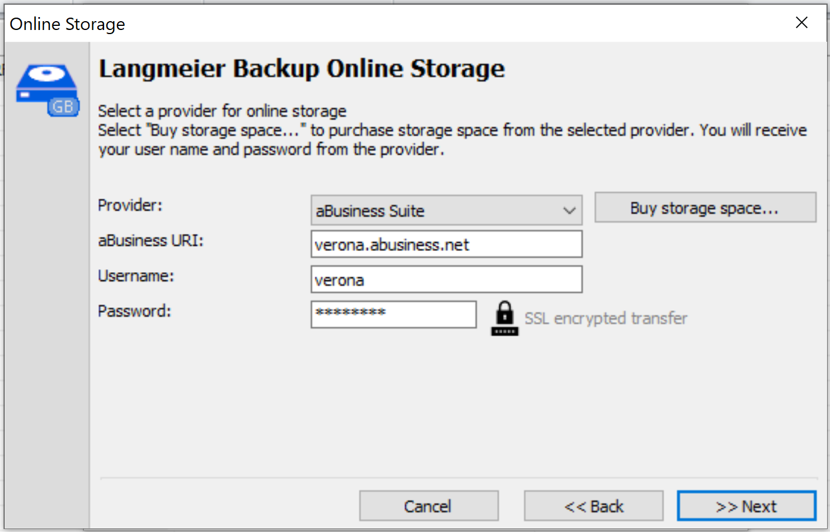Viewport: 830px width, 532px height.
Task: Open the Provider dropdown arrow
Action: [569, 210]
